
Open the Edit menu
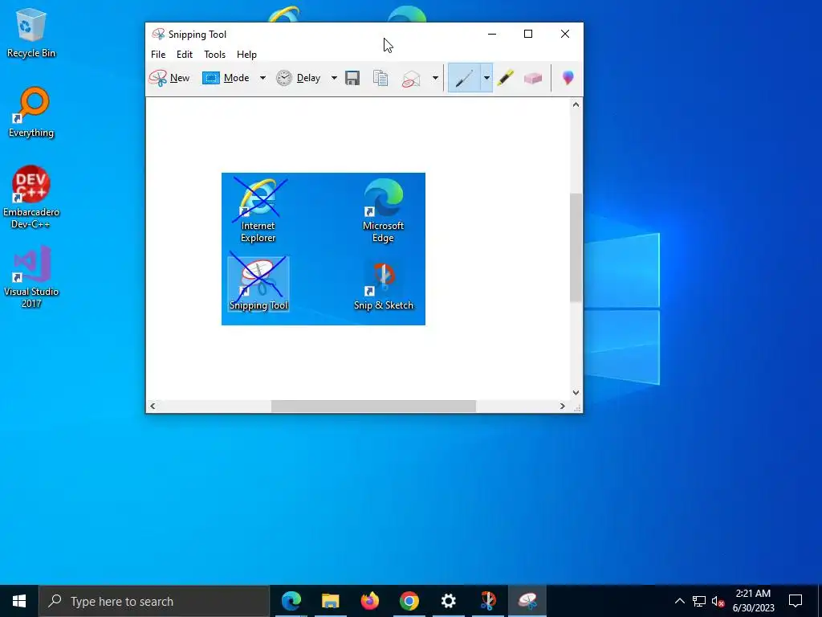[185, 55]
